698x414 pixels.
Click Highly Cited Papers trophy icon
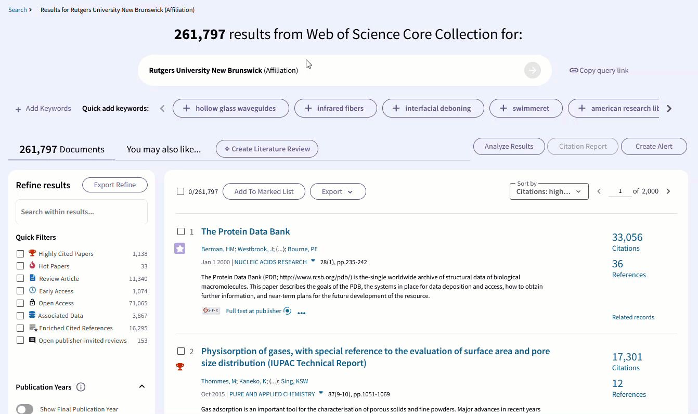pos(32,253)
